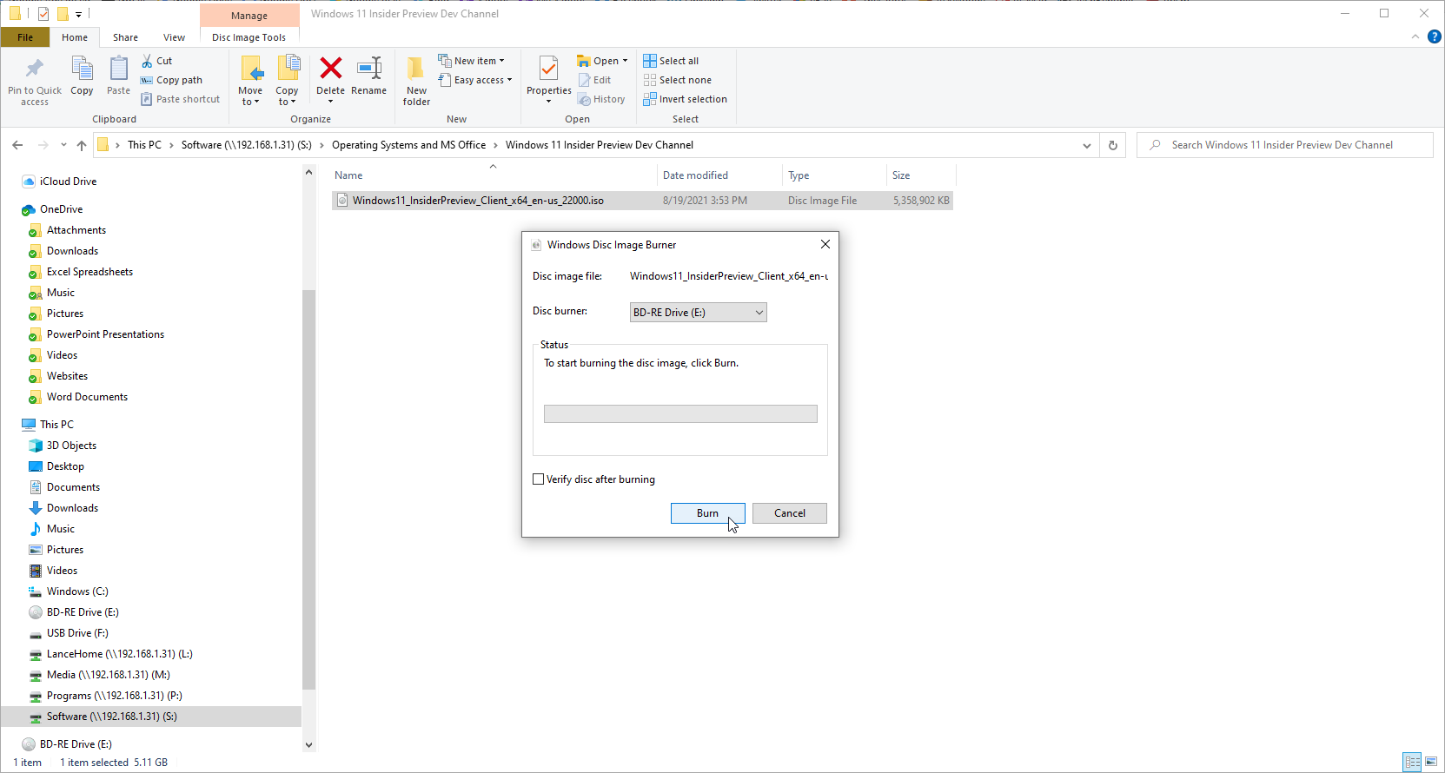The width and height of the screenshot is (1445, 773).
Task: Click the Copy icon in Clipboard group
Action: [x=82, y=69]
